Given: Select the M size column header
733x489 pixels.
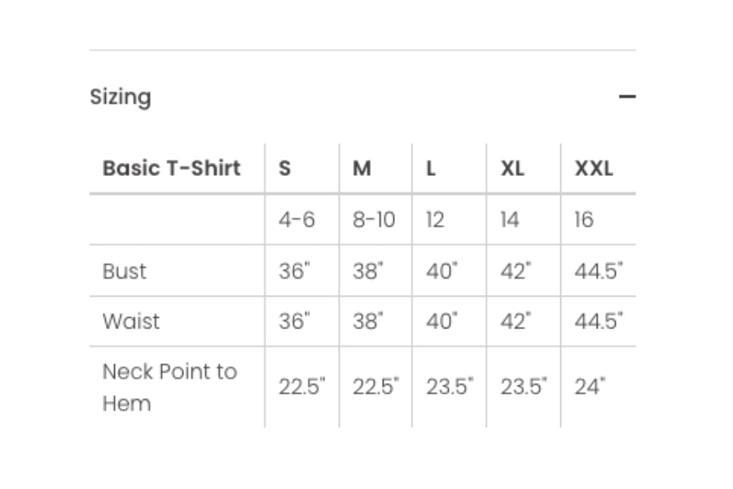Looking at the screenshot, I should (362, 169).
